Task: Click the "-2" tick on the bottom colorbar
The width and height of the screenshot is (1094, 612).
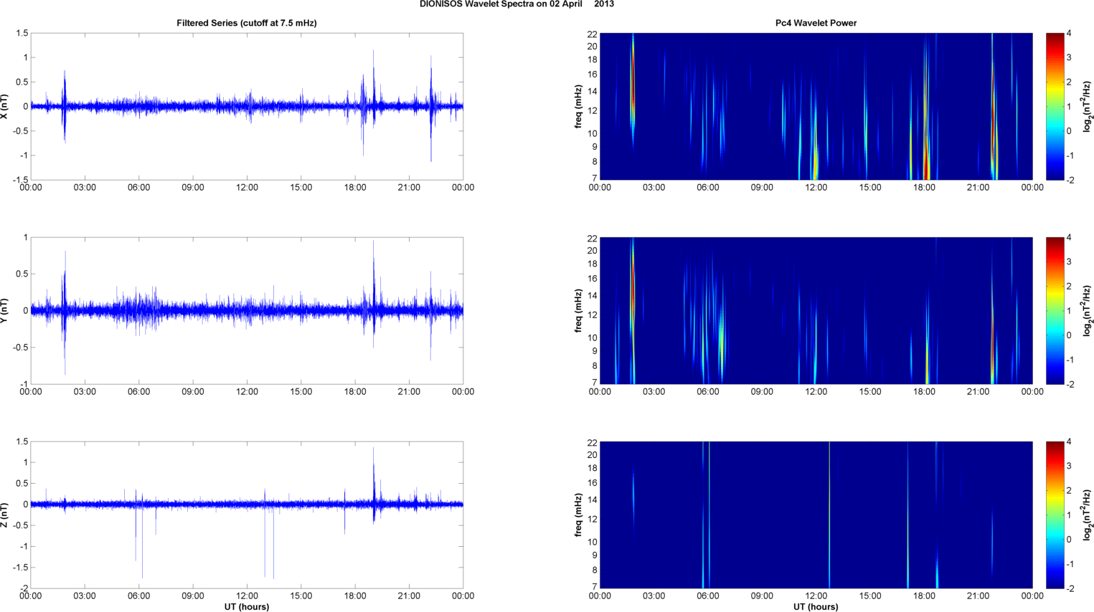Action: 1069,588
